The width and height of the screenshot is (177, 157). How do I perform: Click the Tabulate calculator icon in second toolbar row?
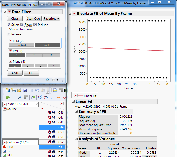(x=26, y=97)
